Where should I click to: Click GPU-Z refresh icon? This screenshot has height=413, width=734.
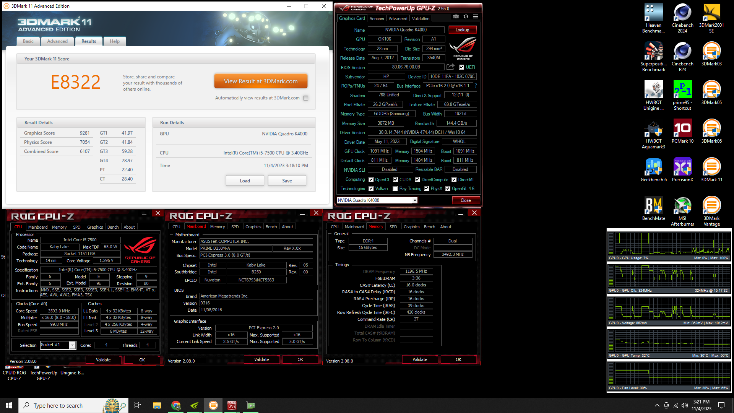(x=466, y=16)
